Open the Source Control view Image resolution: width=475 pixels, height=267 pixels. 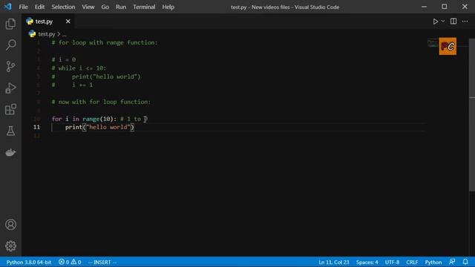pos(10,67)
